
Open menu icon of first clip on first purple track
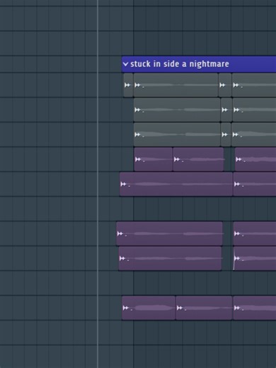coord(138,159)
